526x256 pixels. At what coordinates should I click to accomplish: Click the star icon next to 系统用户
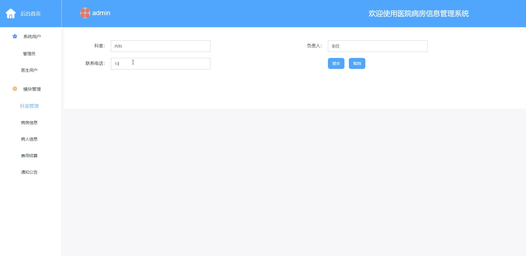click(x=15, y=36)
